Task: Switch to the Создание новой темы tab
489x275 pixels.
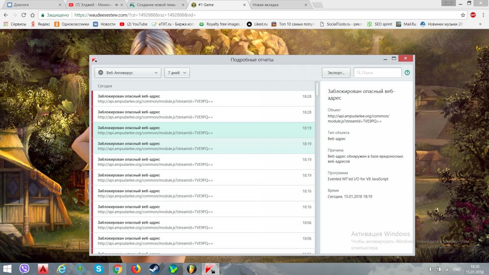Action: [x=157, y=5]
